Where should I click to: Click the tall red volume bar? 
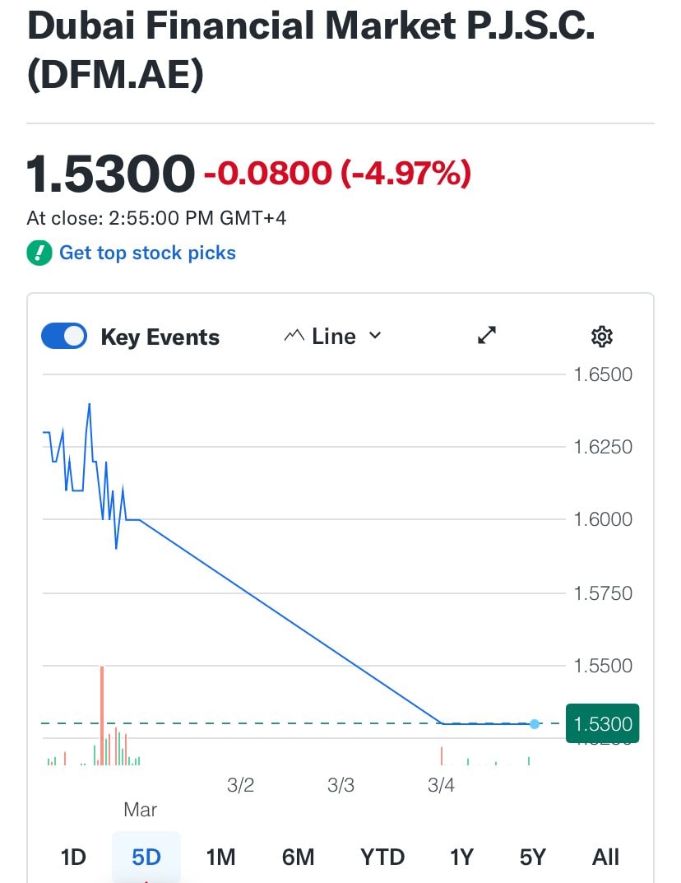point(102,714)
